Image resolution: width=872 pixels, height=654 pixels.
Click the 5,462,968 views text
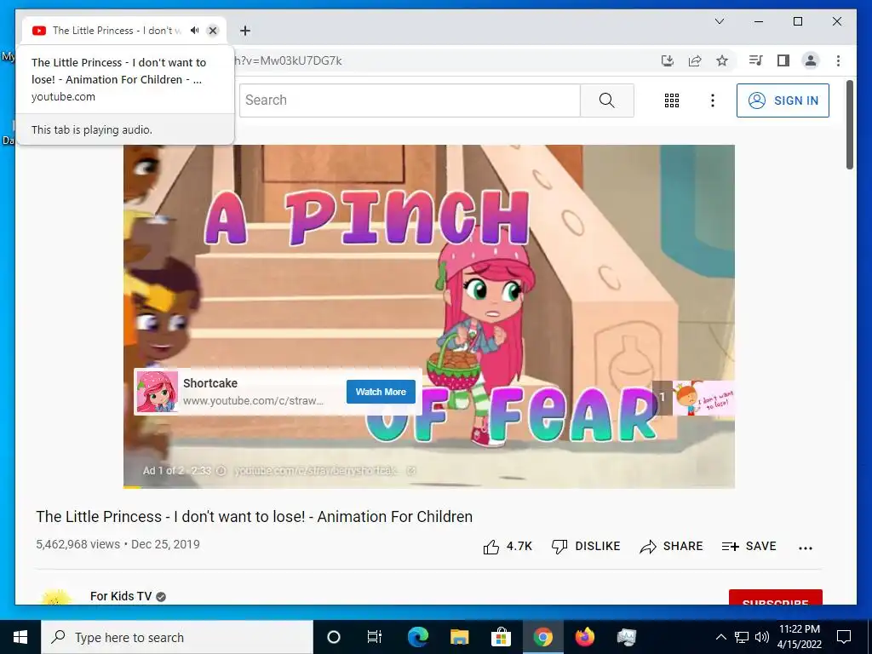point(77,544)
